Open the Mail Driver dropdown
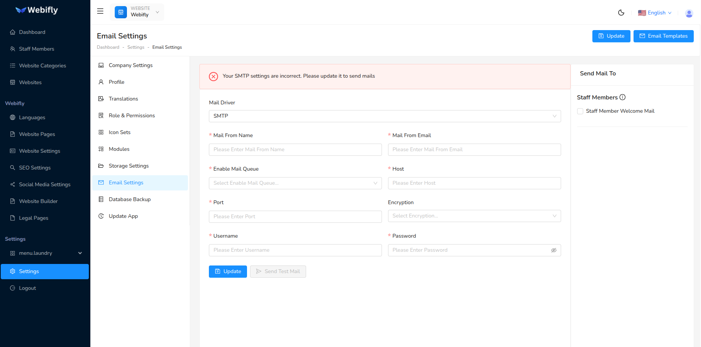This screenshot has width=701, height=347. (385, 116)
